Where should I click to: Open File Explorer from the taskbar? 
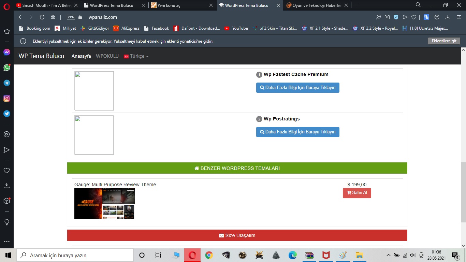[x=359, y=255]
